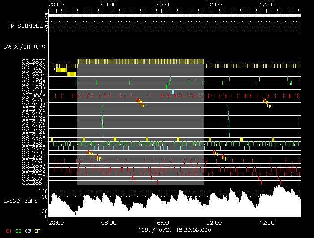The image size is (314, 238).
Task: Select the 1997/10/27 18:30:00.000 timestamp
Action: point(175,230)
